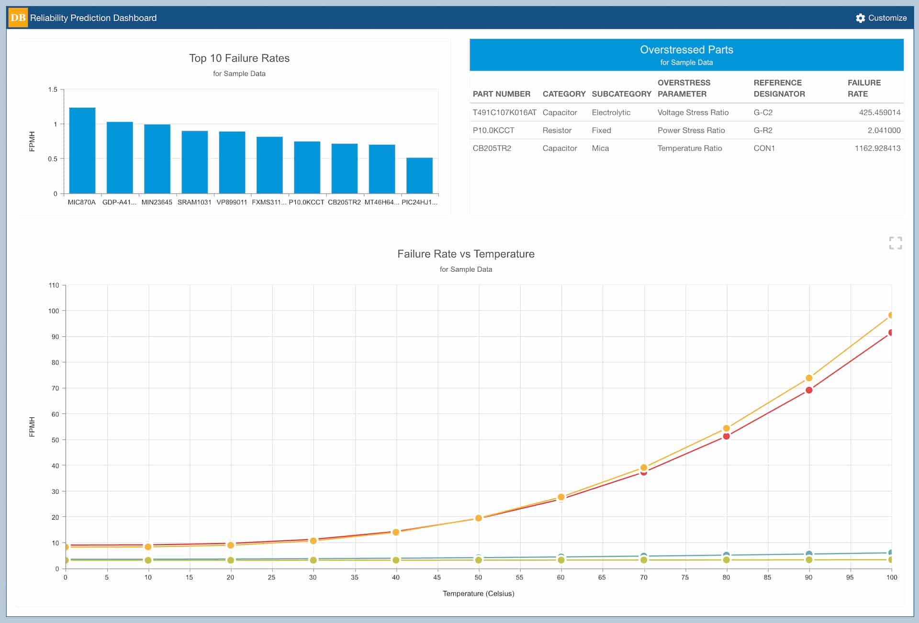Click the orange data point at 100 Celsius
Viewport: 919px width, 623px height.
(891, 314)
